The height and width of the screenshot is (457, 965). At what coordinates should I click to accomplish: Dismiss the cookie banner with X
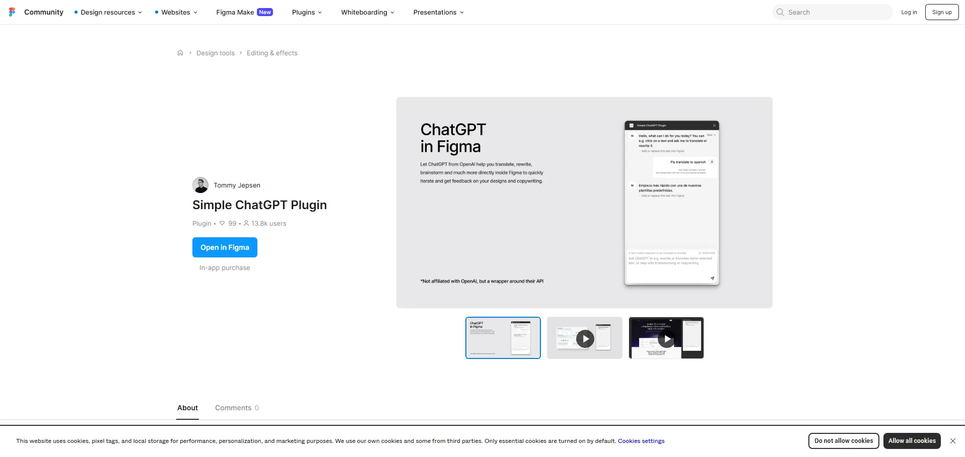pos(952,441)
